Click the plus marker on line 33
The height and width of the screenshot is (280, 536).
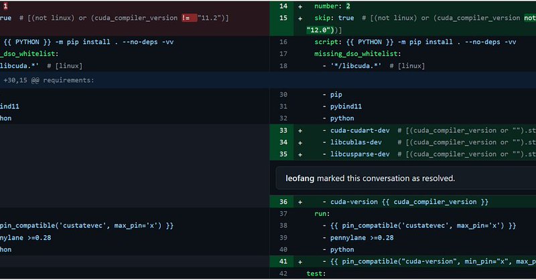point(299,130)
